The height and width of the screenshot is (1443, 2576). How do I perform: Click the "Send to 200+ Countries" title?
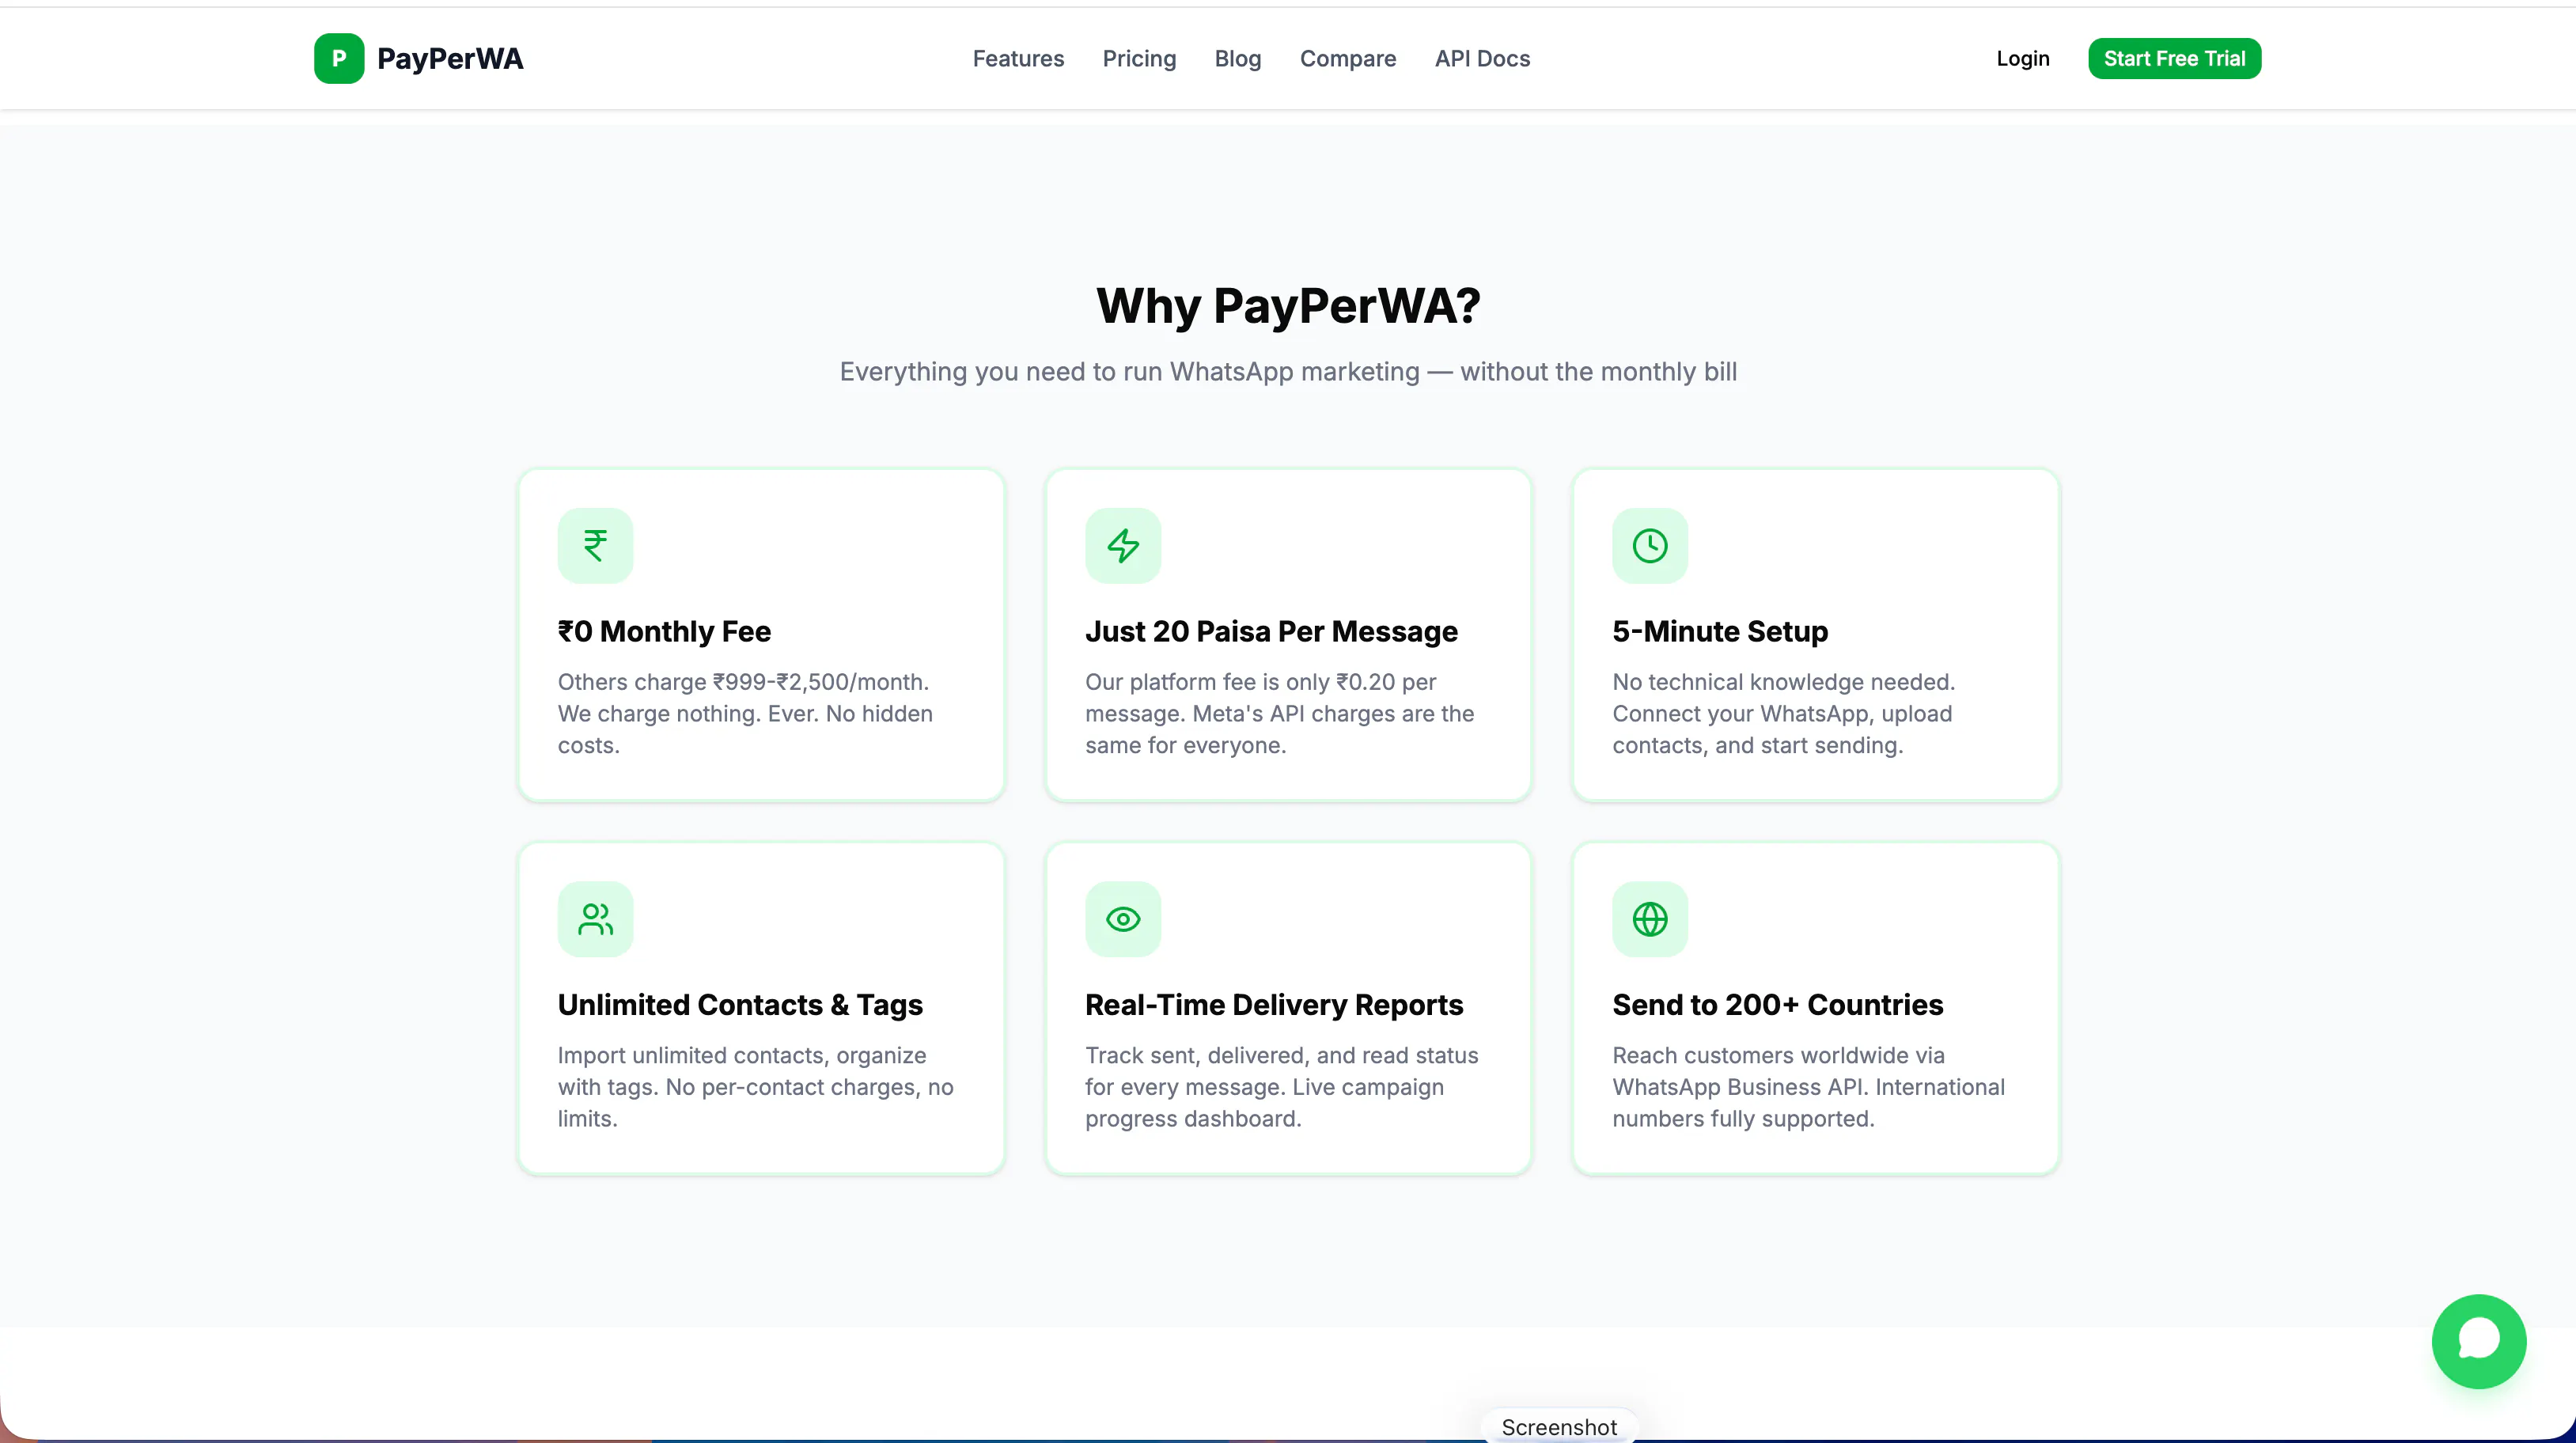(x=1777, y=1005)
